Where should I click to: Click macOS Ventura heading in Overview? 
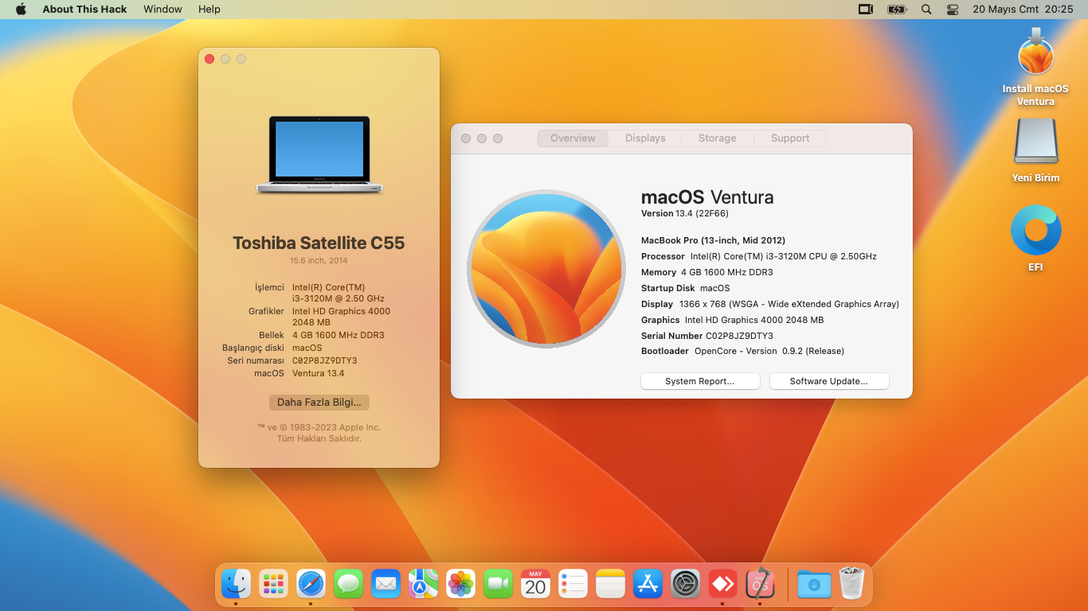click(707, 197)
